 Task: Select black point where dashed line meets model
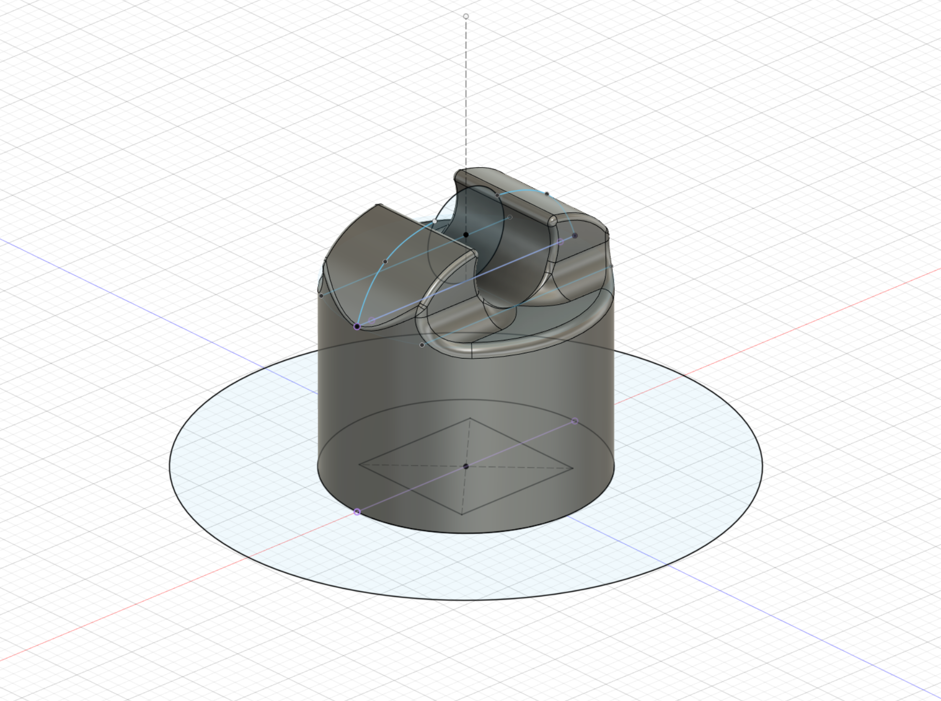tap(466, 234)
